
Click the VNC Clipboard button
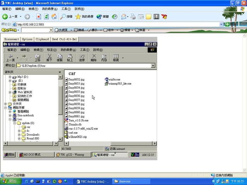click(42, 39)
